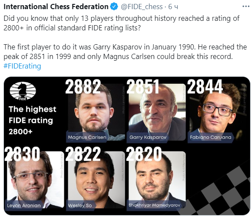This screenshot has width=251, height=216.
Task: Click the 2851 rating number
Action: [142, 86]
